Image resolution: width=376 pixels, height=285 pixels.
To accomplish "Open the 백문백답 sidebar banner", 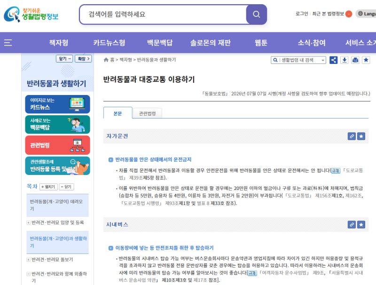I will [x=57, y=125].
